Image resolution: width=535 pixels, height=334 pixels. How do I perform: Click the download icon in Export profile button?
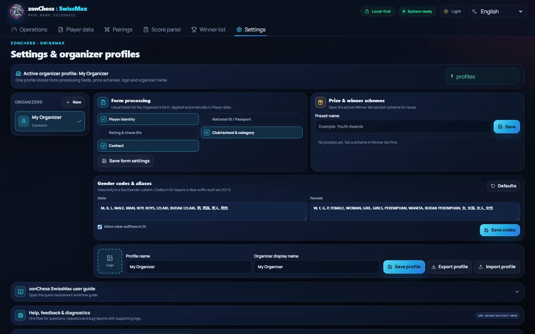click(x=434, y=267)
